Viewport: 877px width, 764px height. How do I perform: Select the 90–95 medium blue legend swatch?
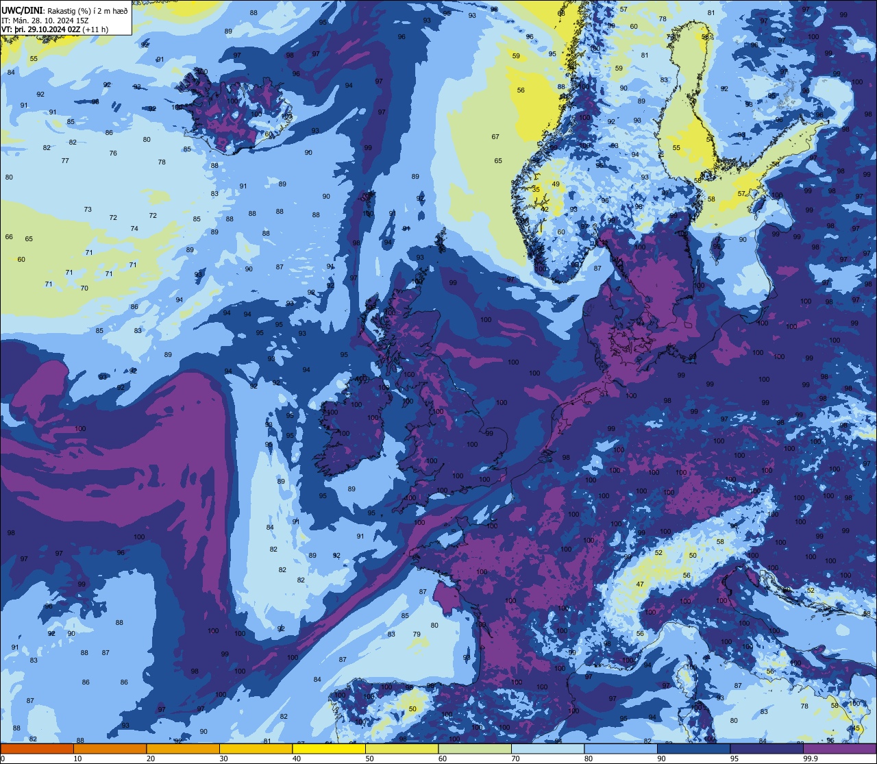pyautogui.click(x=694, y=748)
